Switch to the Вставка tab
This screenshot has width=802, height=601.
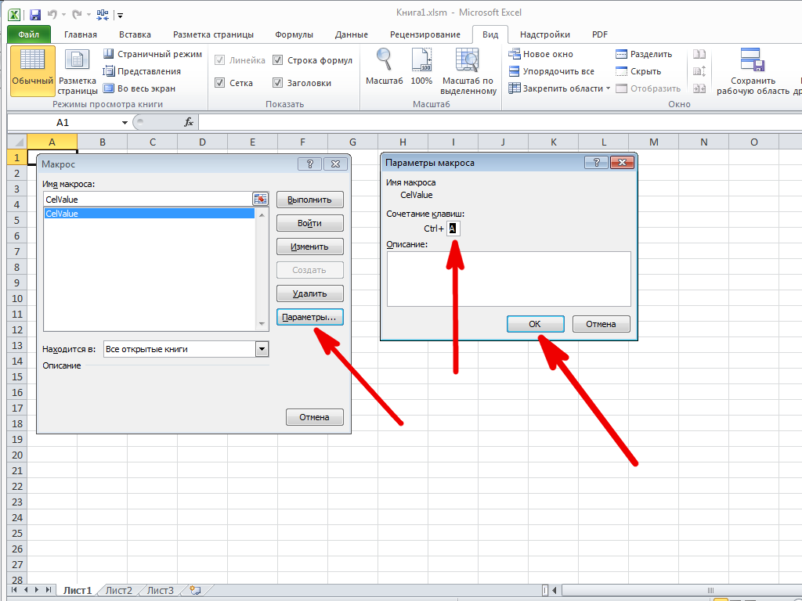point(135,34)
